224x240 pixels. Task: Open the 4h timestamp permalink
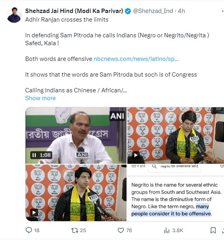(x=182, y=11)
